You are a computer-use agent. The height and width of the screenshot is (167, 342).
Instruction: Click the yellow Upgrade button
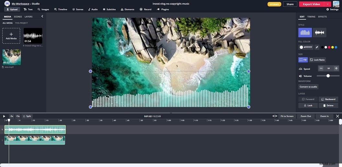point(274,4)
